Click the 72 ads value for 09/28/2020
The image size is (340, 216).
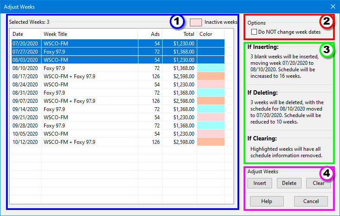pos(157,126)
